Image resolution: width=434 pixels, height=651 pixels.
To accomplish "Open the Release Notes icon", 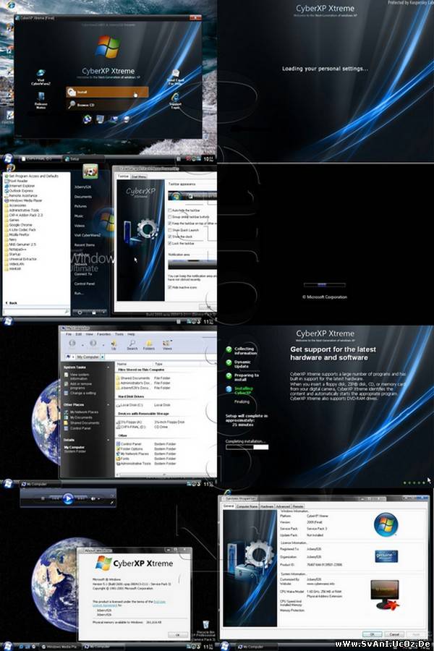I will [x=41, y=98].
